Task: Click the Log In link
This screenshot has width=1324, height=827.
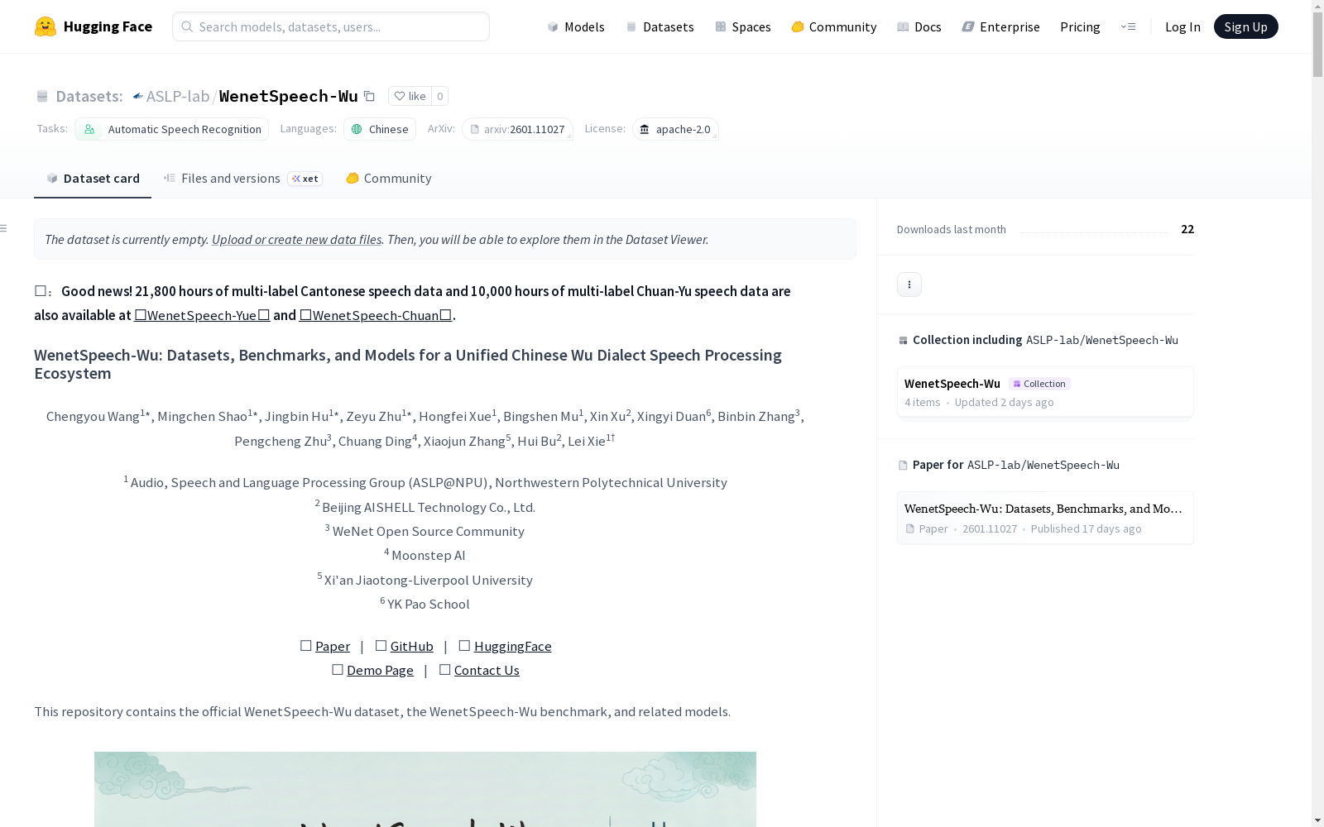Action: (x=1182, y=26)
